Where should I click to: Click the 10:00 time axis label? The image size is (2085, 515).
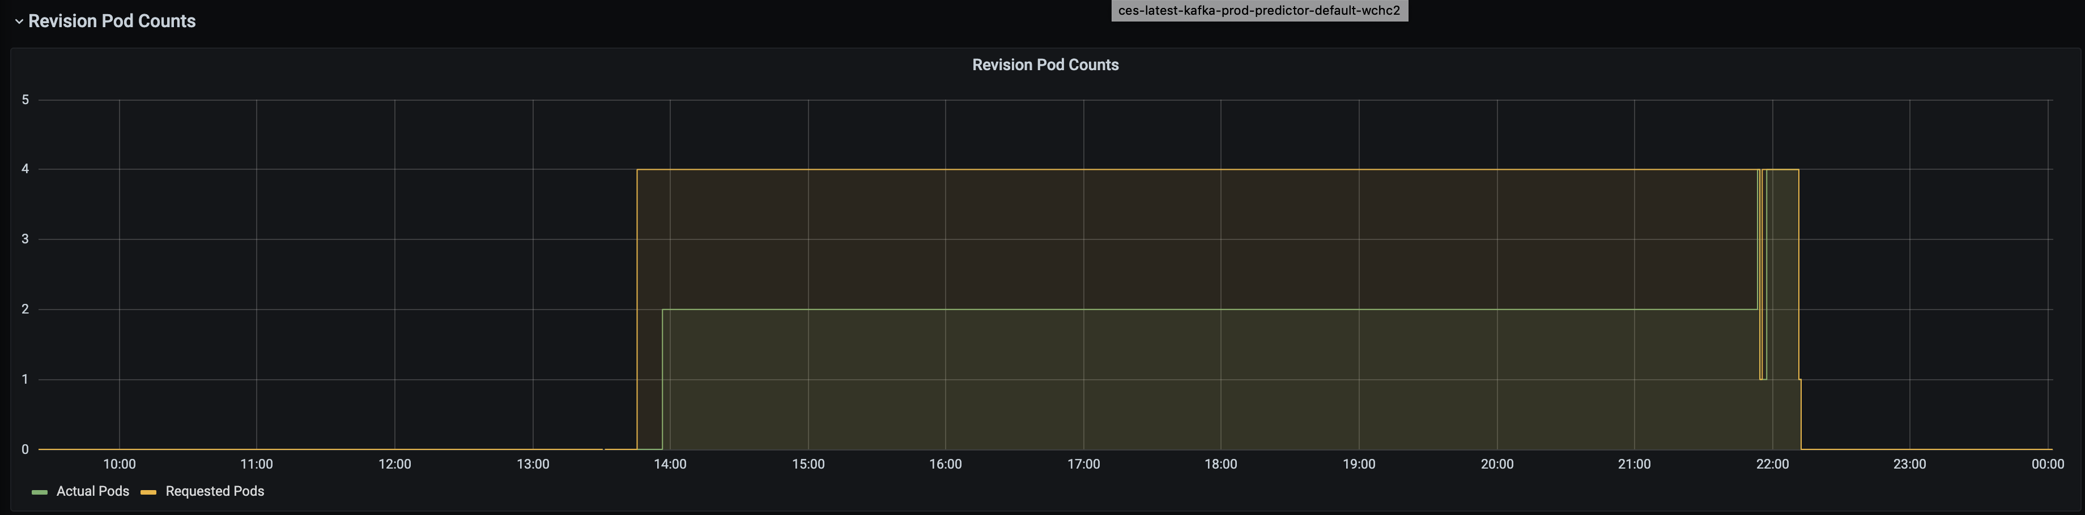click(x=119, y=464)
